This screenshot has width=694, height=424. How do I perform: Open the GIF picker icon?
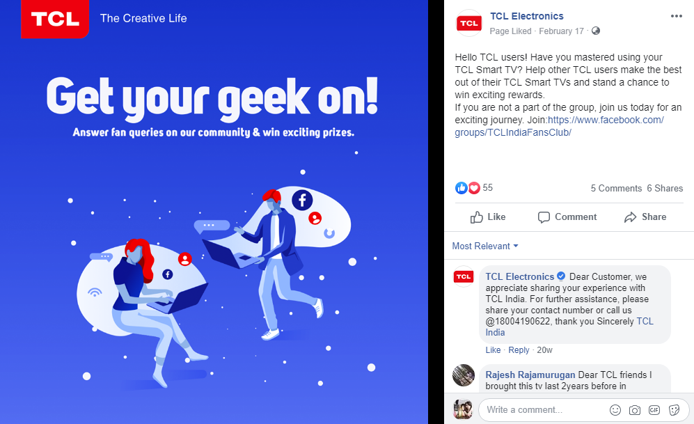point(654,410)
